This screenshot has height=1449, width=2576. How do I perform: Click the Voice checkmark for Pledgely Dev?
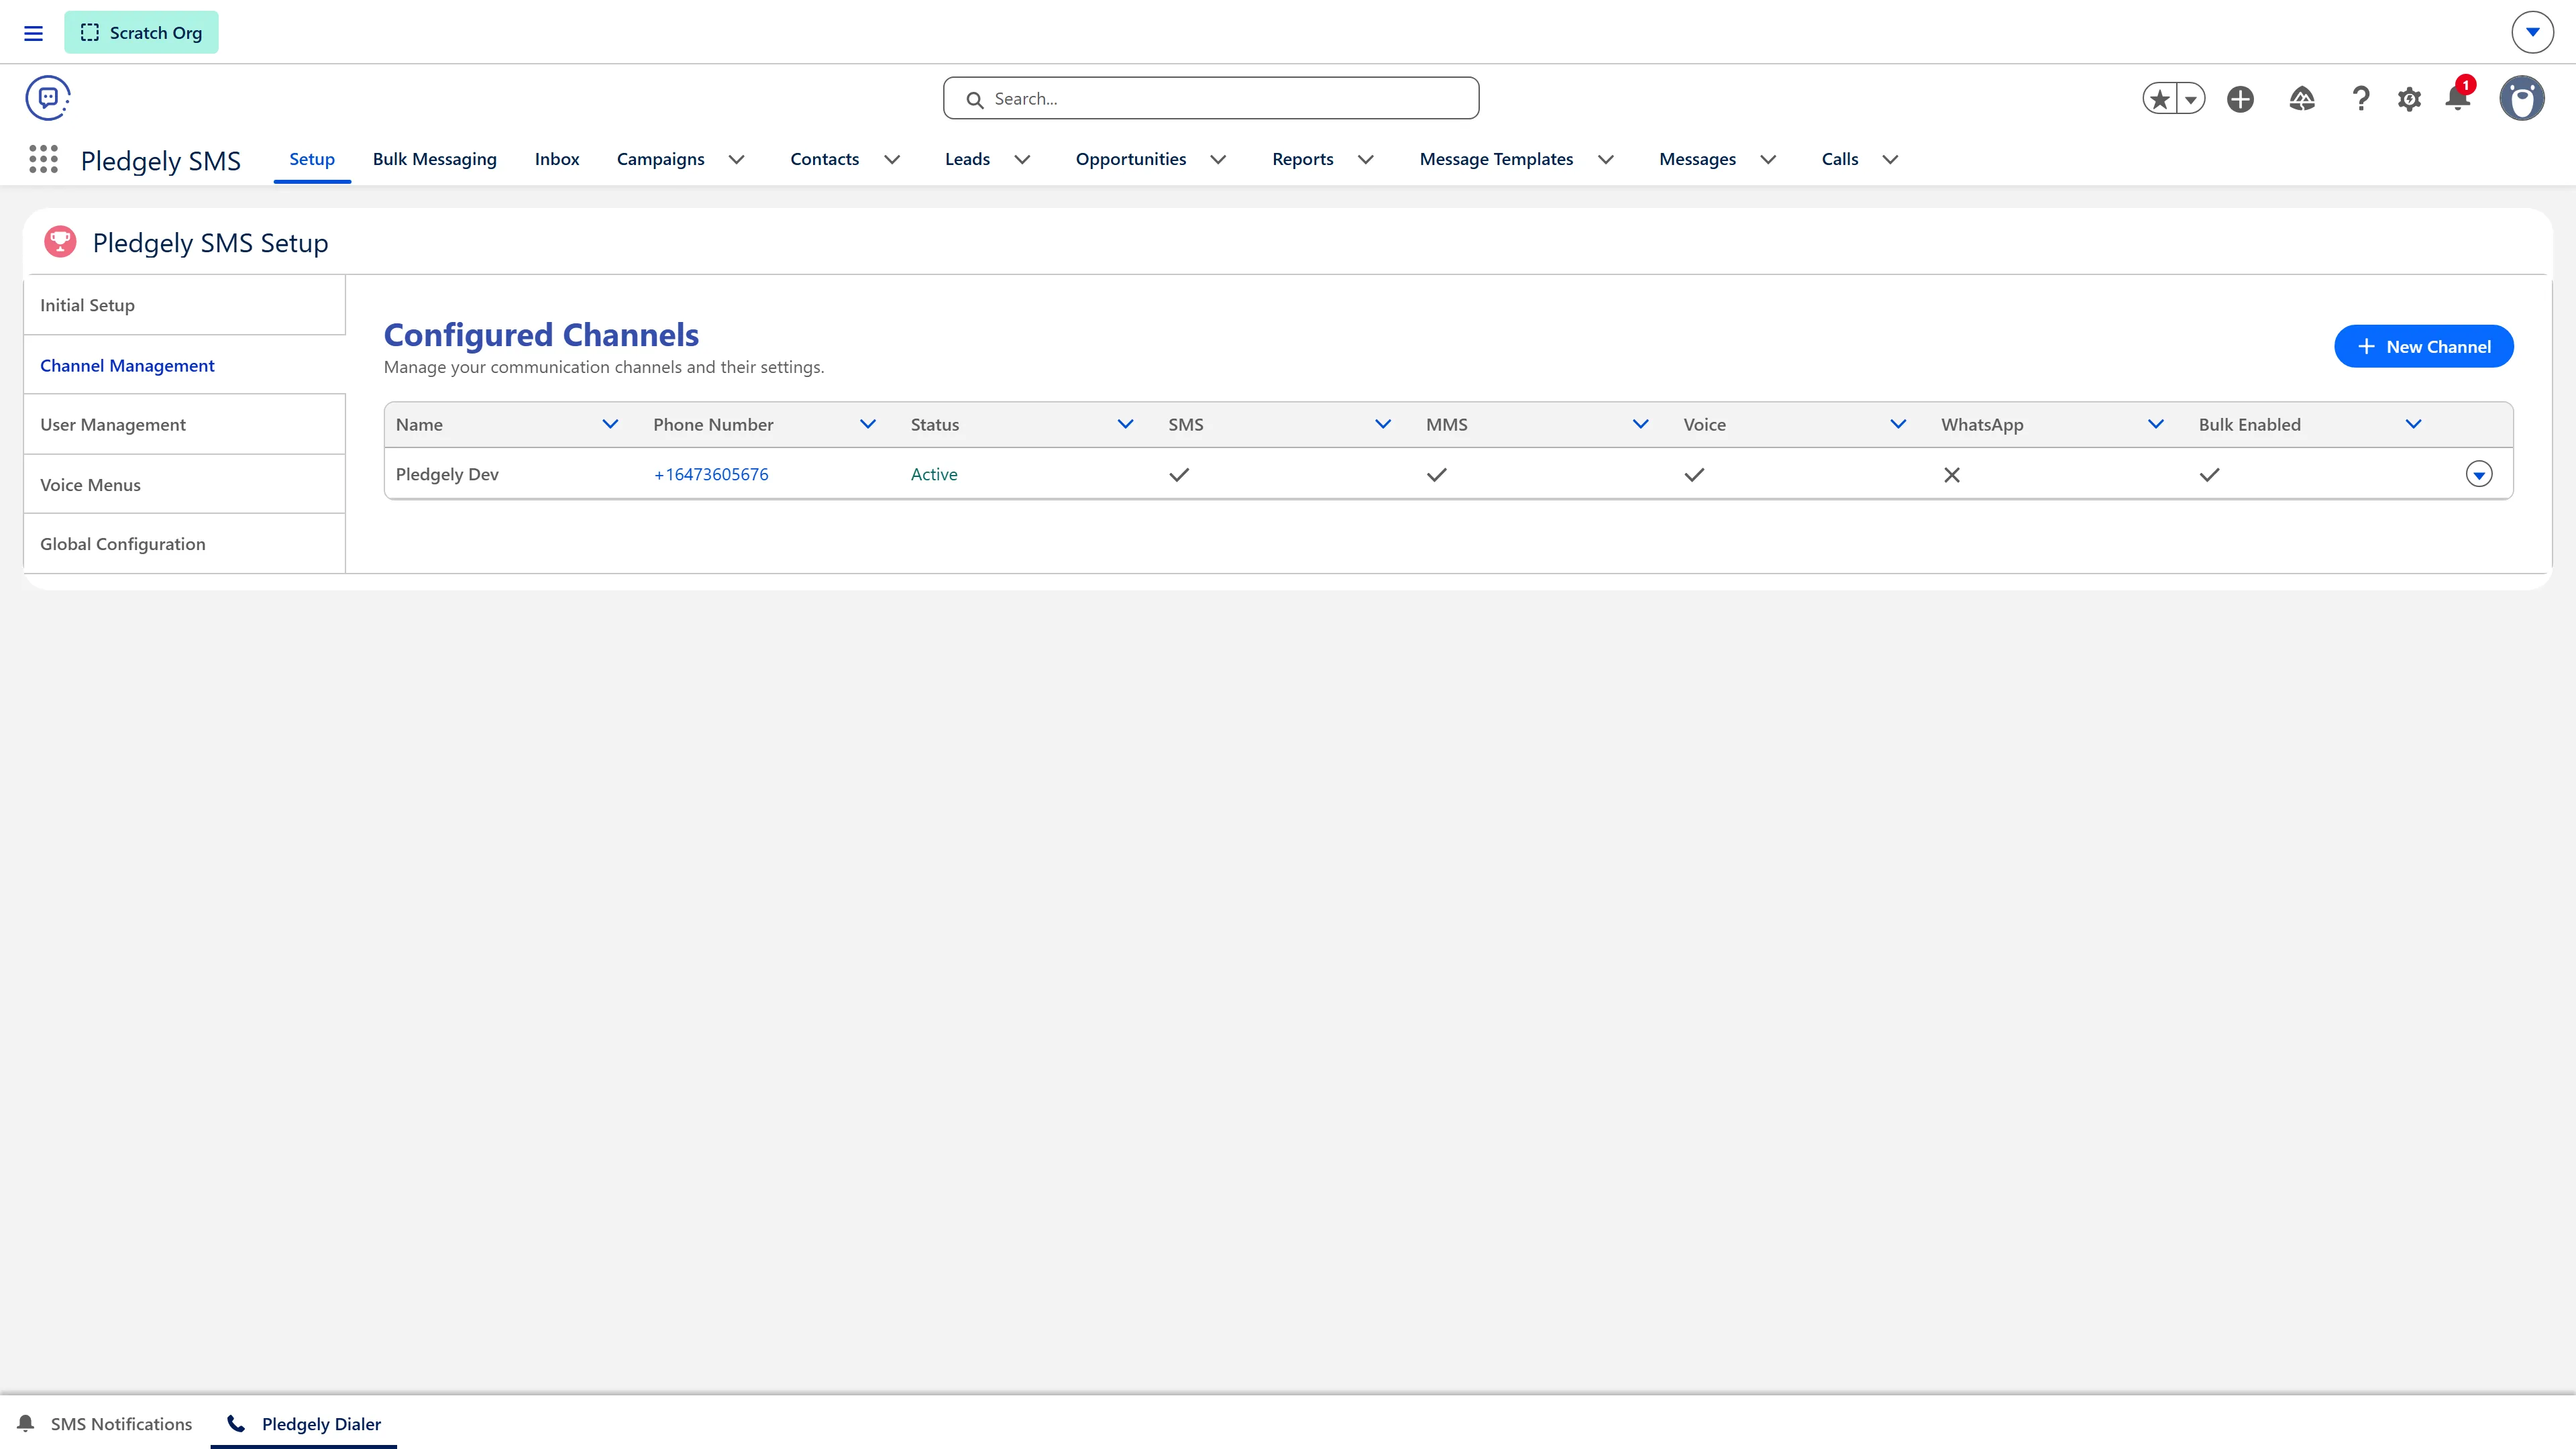tap(1694, 475)
